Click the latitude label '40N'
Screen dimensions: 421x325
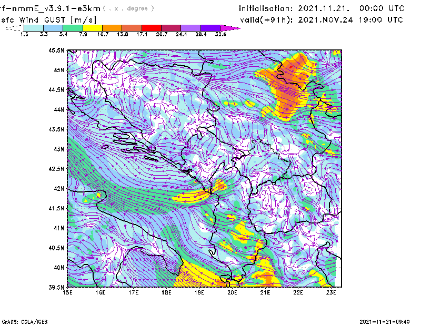tap(59, 268)
